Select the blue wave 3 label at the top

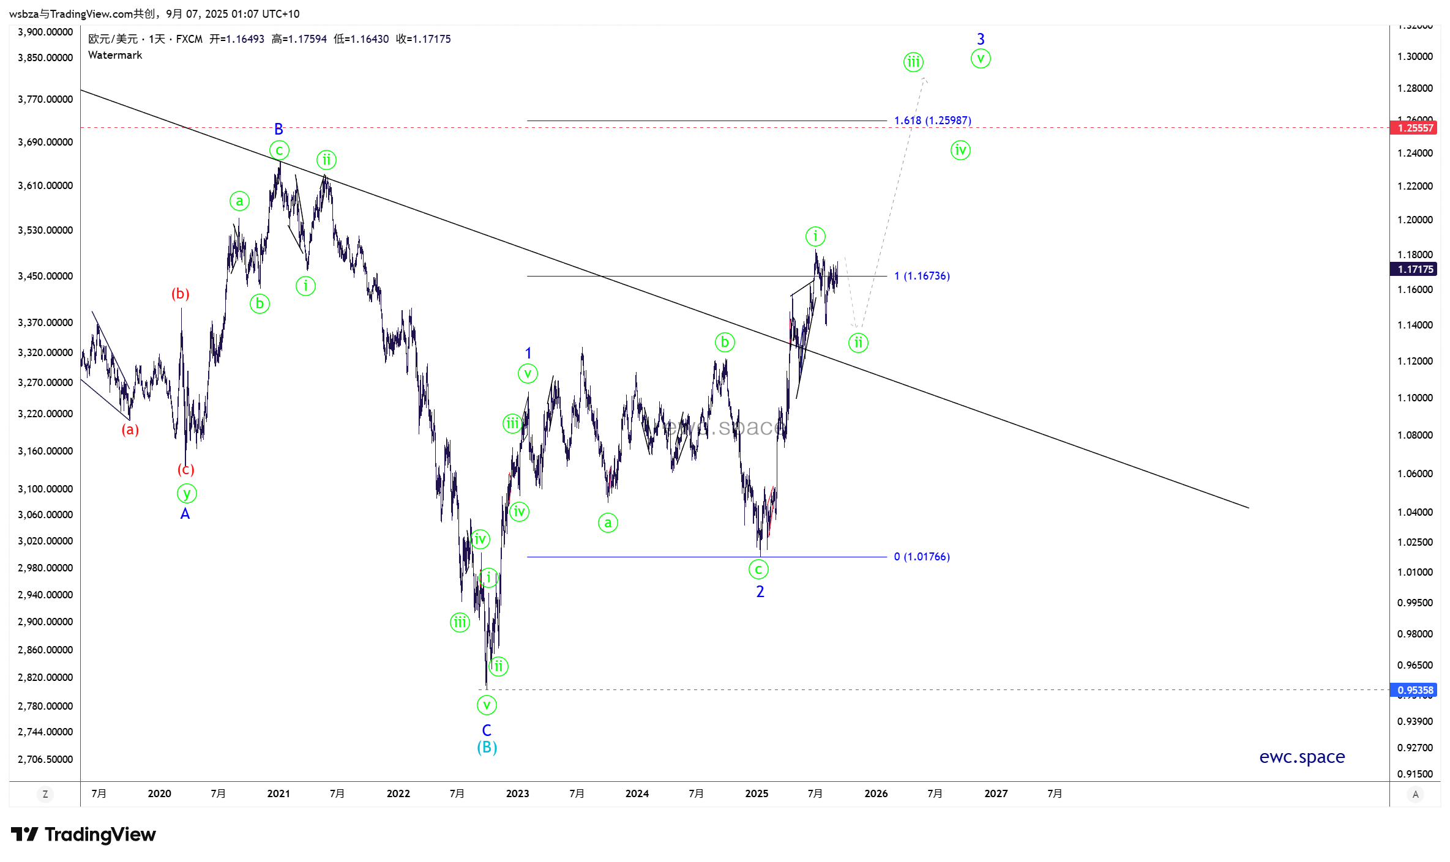pyautogui.click(x=981, y=39)
